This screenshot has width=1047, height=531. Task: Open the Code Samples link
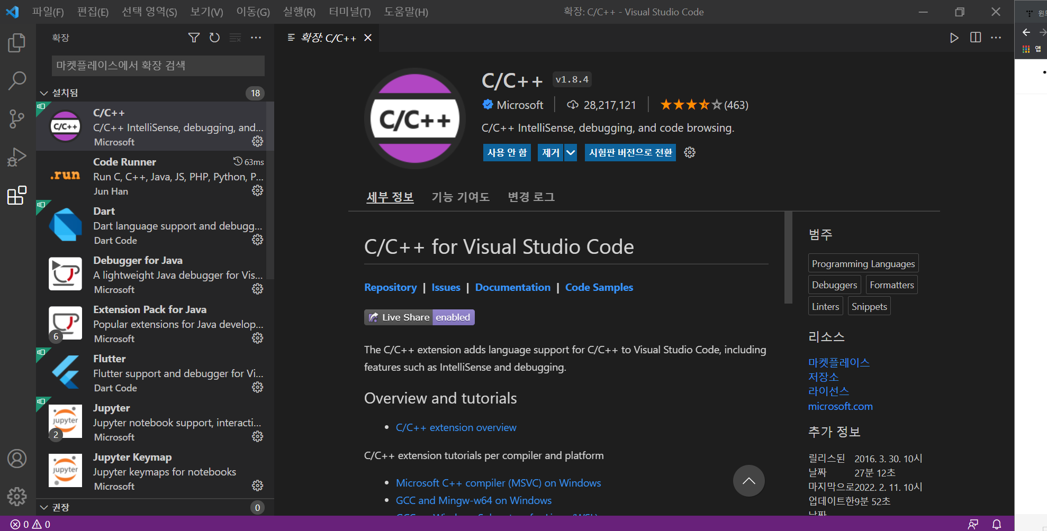[x=599, y=287]
